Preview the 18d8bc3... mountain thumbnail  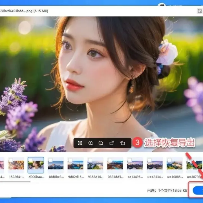point(56,165)
